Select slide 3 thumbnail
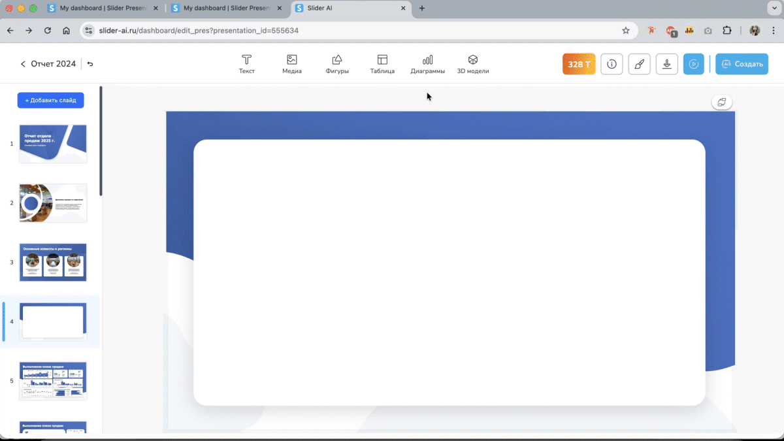 coord(53,263)
